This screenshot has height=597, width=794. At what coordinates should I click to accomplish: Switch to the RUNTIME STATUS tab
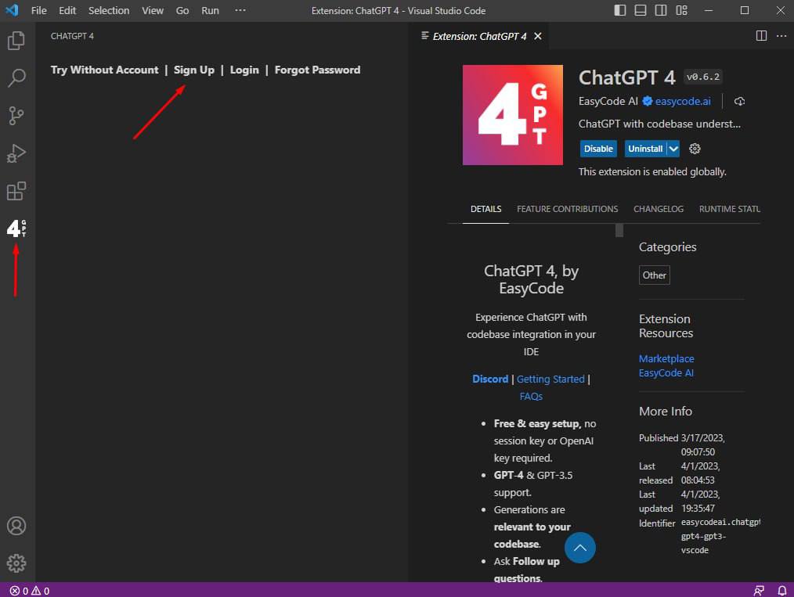tap(729, 209)
